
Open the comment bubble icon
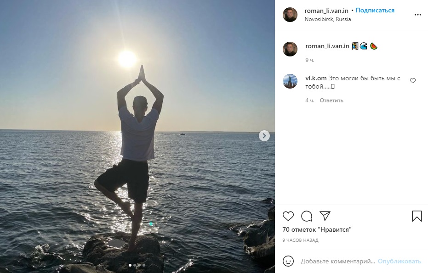click(x=307, y=216)
